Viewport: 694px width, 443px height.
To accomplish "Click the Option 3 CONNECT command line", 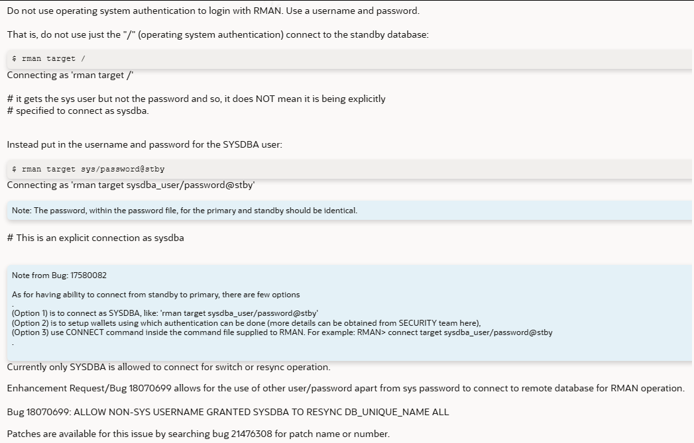I will (x=282, y=332).
